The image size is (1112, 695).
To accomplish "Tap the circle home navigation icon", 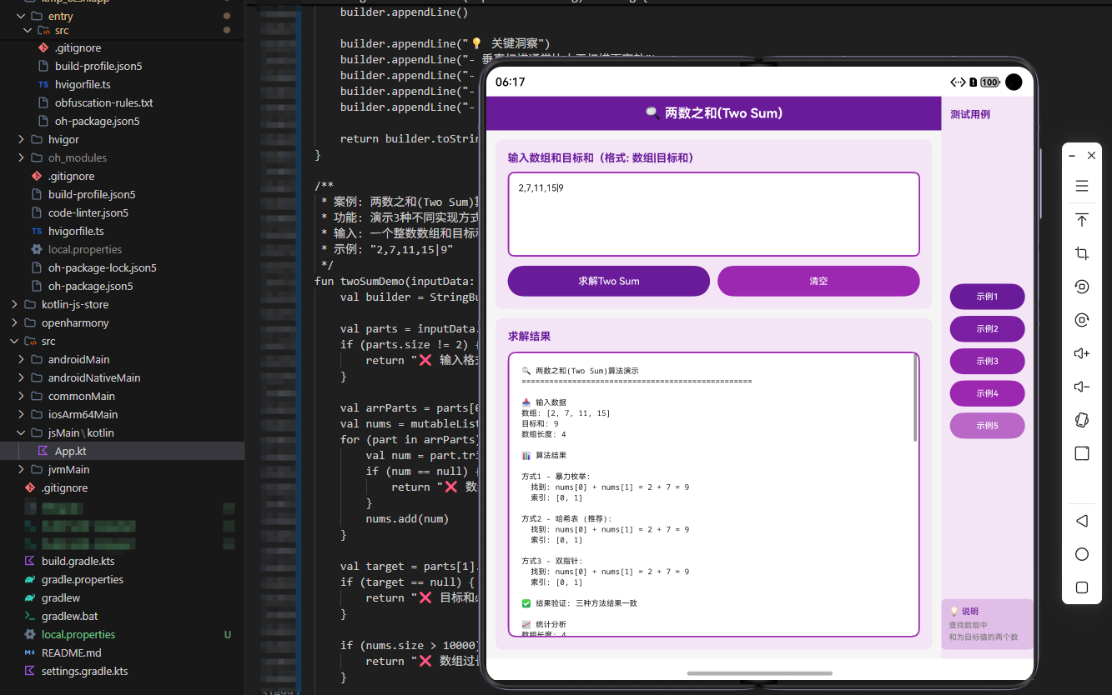I will (1082, 554).
